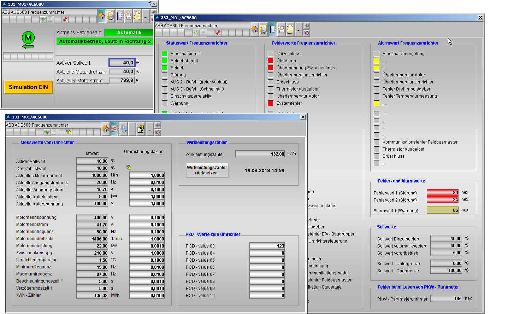This screenshot has height=314, width=520.
Task: Expand the '...' more button in Statuswort window
Action: click(x=299, y=30)
